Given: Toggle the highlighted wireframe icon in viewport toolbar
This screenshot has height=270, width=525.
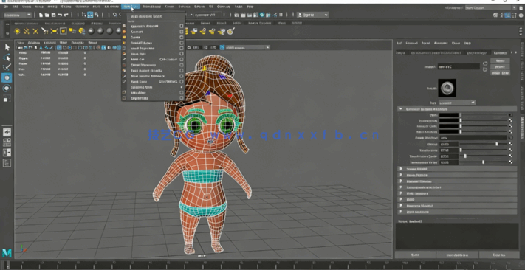Looking at the screenshot, I should (59, 48).
